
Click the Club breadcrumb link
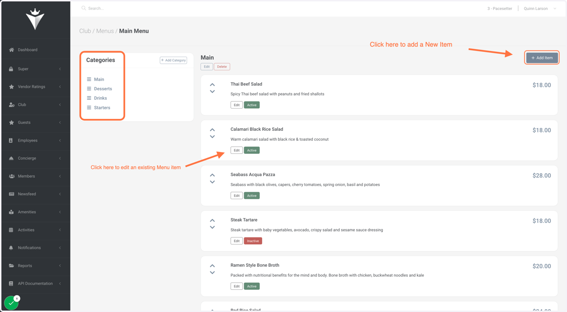click(85, 31)
